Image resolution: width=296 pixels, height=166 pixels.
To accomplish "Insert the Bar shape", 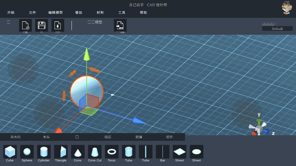I will click(162, 152).
